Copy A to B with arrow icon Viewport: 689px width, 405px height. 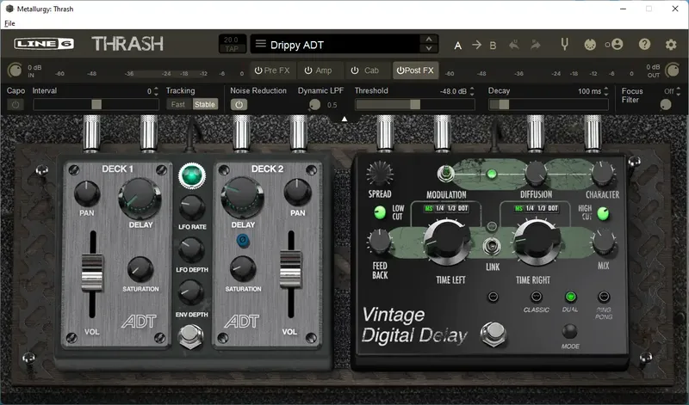click(x=476, y=45)
